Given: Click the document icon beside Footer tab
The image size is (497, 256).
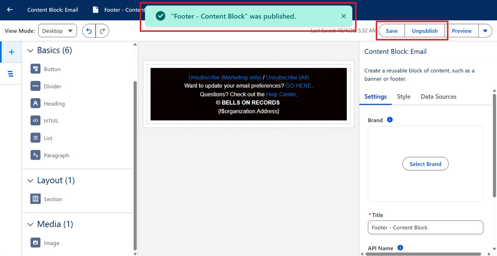Looking at the screenshot, I should click(x=96, y=10).
